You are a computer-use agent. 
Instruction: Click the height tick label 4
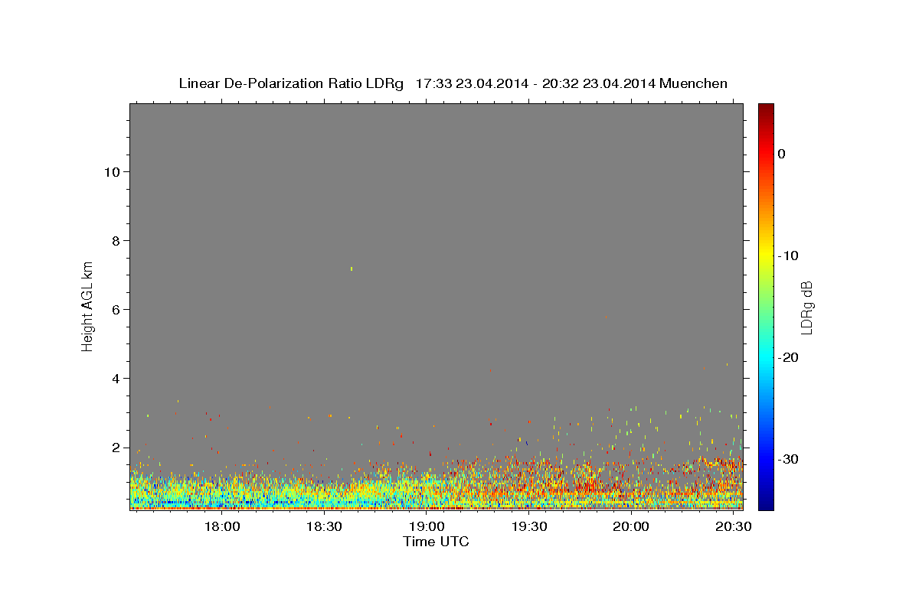coord(115,378)
